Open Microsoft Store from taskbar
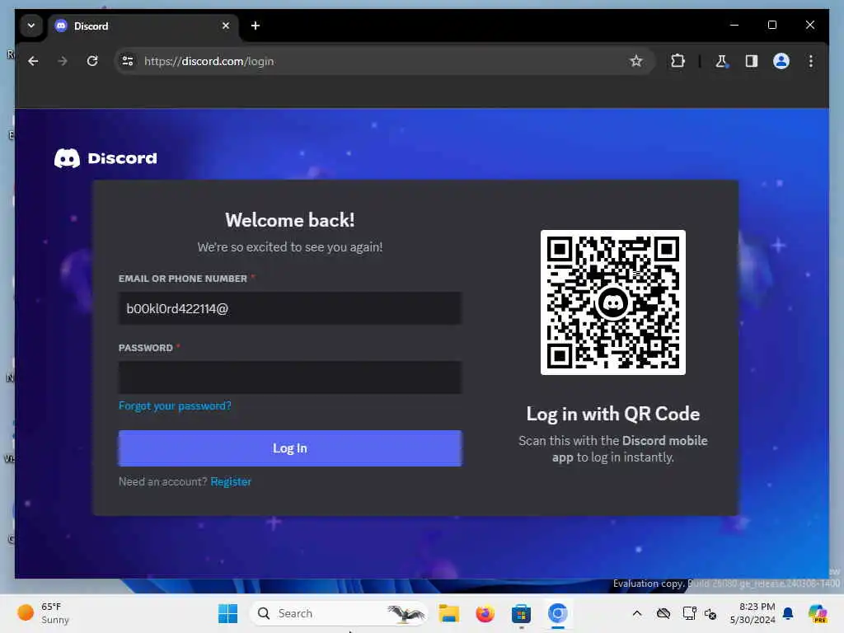This screenshot has height=633, width=844. pos(521,613)
